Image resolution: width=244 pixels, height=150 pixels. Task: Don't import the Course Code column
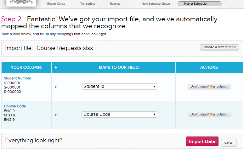click(x=209, y=115)
